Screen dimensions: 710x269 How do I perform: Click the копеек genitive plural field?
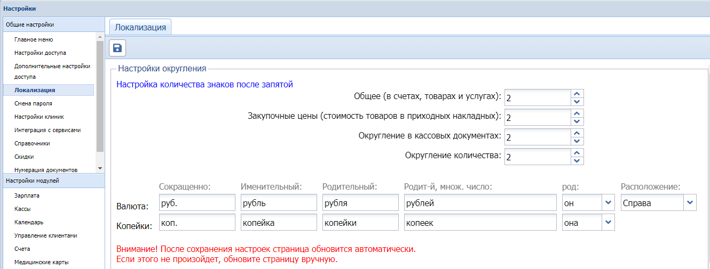(480, 223)
